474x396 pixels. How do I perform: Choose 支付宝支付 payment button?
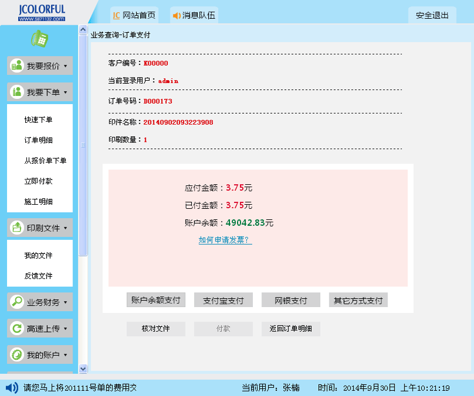(x=223, y=300)
